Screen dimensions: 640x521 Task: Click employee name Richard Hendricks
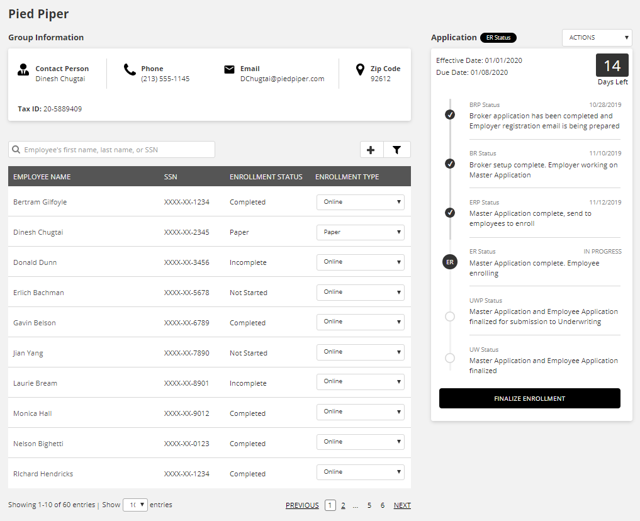point(43,474)
